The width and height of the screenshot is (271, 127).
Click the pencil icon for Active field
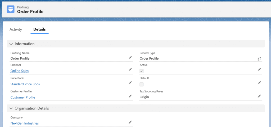(259, 69)
